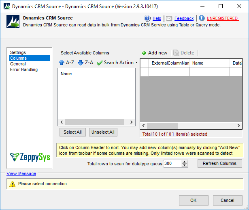
Task: Sort columns Z-A with down arrow
Action: click(x=81, y=63)
